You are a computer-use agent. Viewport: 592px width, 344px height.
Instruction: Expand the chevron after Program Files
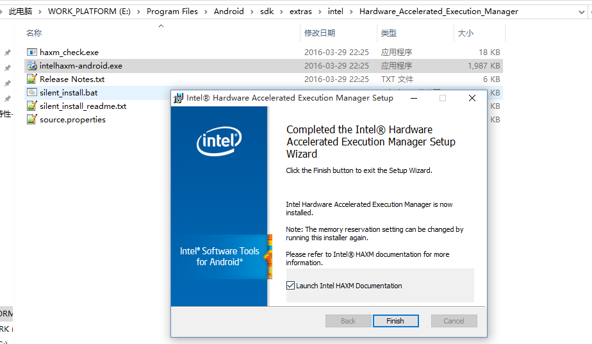pyautogui.click(x=206, y=12)
